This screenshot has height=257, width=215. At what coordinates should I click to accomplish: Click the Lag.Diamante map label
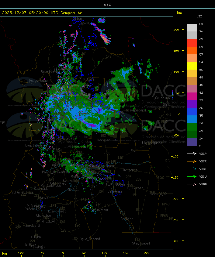coord(36,145)
